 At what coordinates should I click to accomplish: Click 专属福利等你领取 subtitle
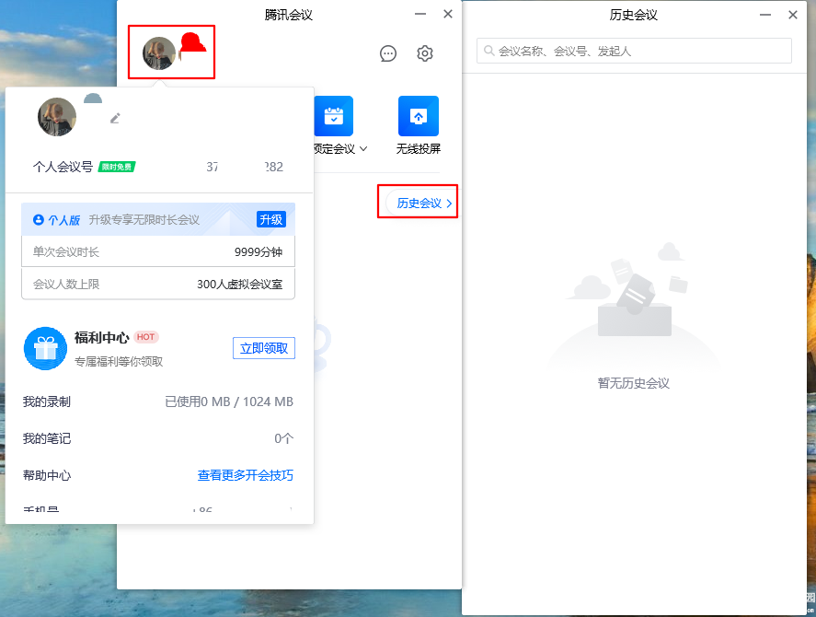pos(119,362)
